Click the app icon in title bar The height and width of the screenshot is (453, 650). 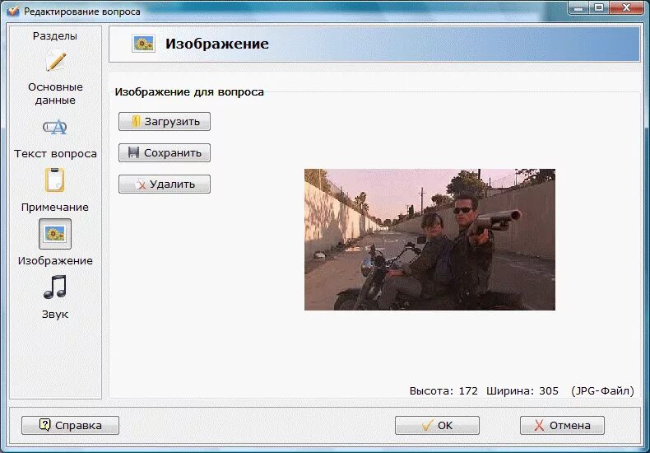coord(13,12)
